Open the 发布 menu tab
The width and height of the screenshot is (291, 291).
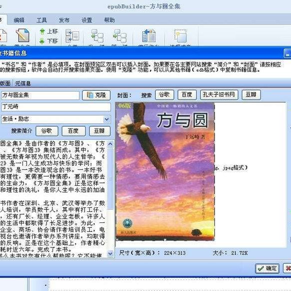click(x=64, y=20)
